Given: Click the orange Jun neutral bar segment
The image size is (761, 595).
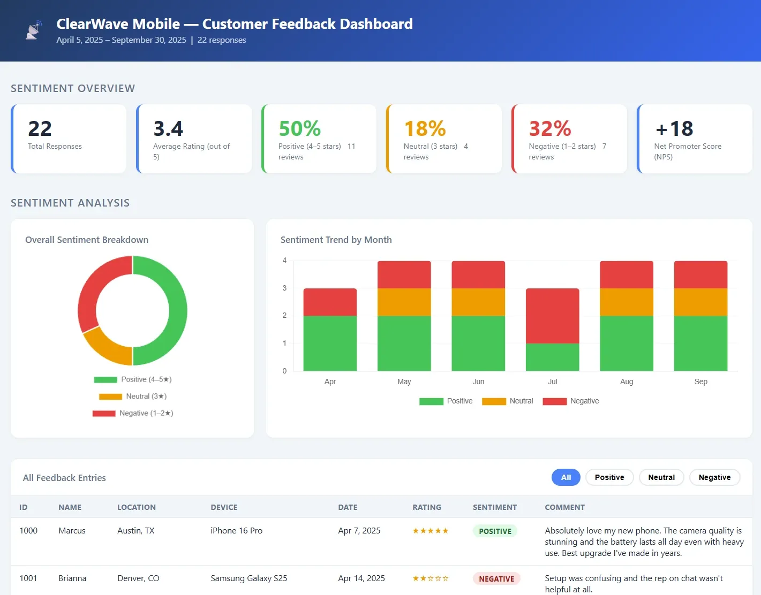Looking at the screenshot, I should coord(478,302).
